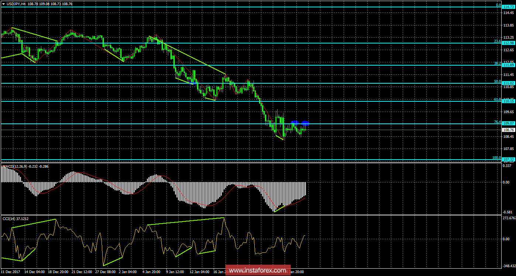Click the 50.0 Fibonacci level marker
The width and height of the screenshot is (516, 276).
[x=497, y=81]
